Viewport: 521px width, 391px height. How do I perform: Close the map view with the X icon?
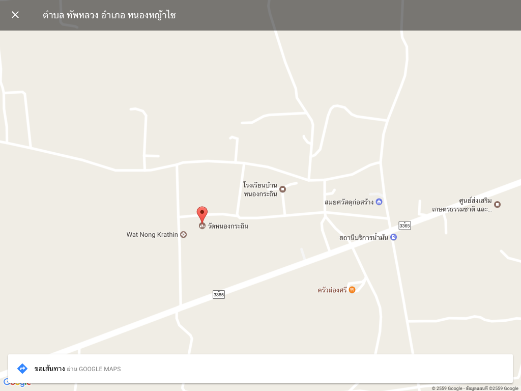[x=15, y=15]
